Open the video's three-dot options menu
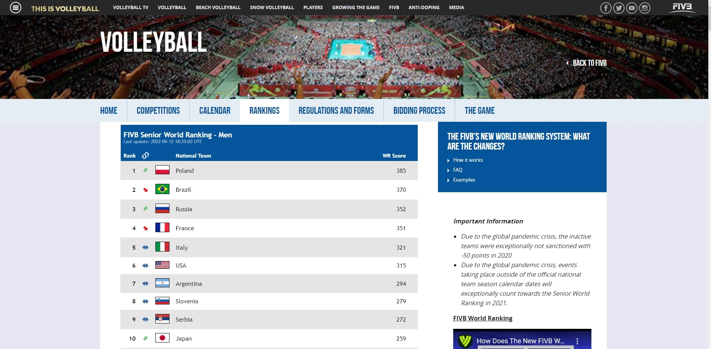 [x=577, y=341]
